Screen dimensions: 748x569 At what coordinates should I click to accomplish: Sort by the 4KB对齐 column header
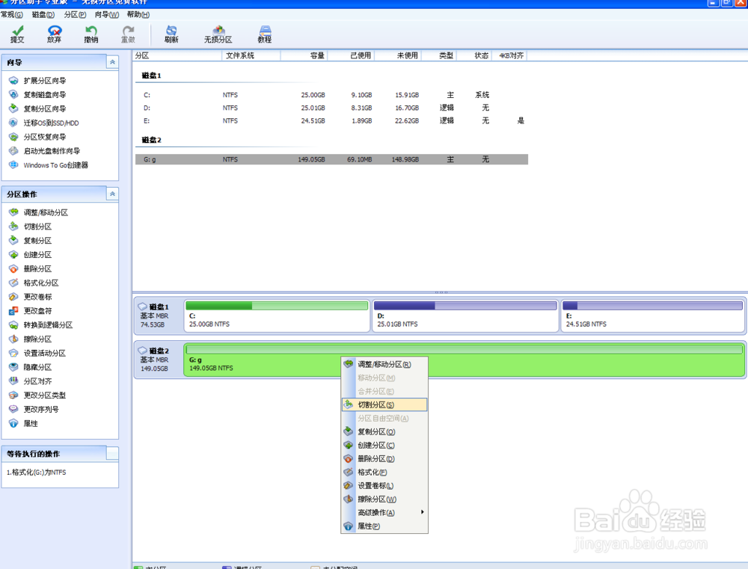click(x=509, y=55)
